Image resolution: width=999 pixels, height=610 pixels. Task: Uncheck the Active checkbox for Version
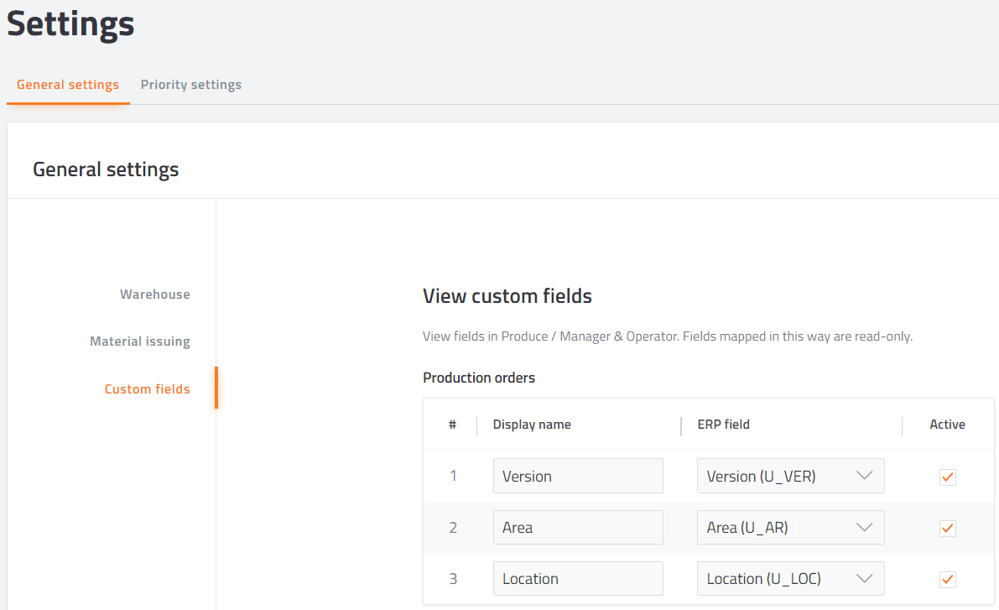(947, 477)
